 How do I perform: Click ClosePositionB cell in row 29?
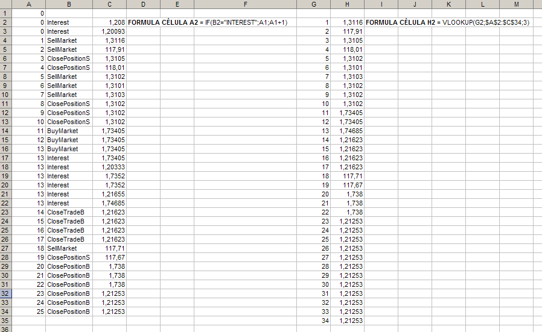tap(69, 266)
